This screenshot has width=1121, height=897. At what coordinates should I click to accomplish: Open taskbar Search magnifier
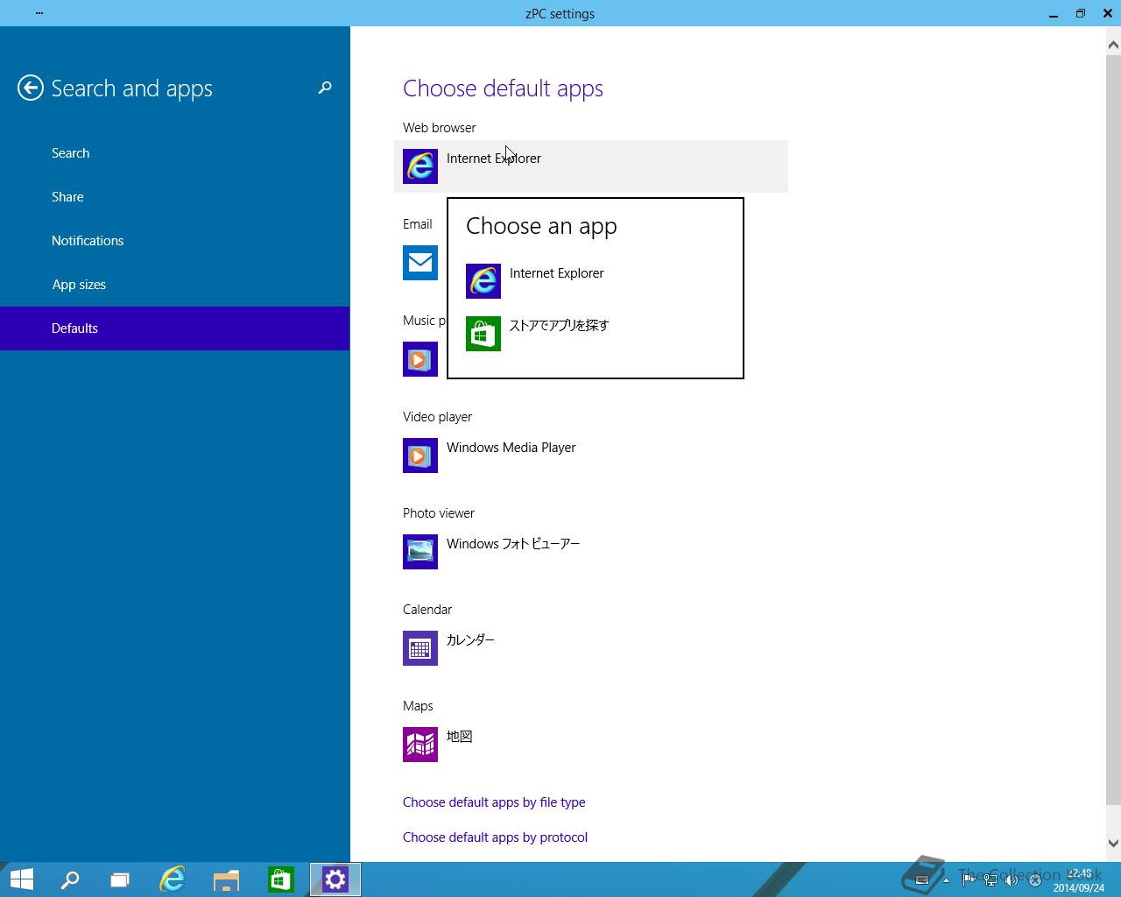69,879
